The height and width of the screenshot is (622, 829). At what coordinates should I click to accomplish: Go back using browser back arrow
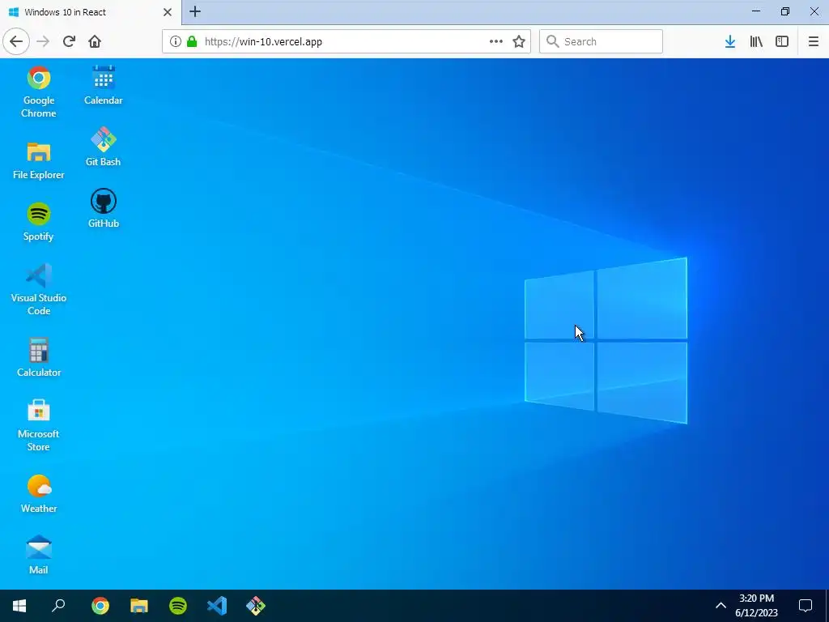(16, 41)
